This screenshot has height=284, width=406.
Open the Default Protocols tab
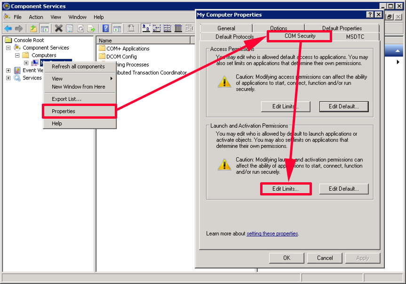[234, 37]
